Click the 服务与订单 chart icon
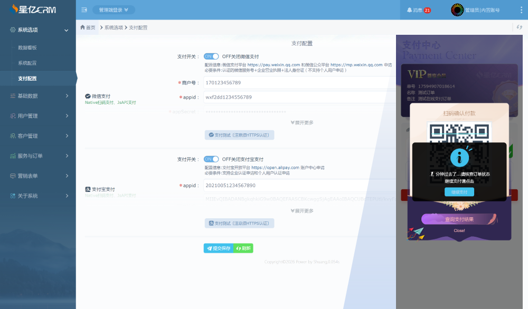Viewport: 528px width, 309px height. [x=13, y=156]
